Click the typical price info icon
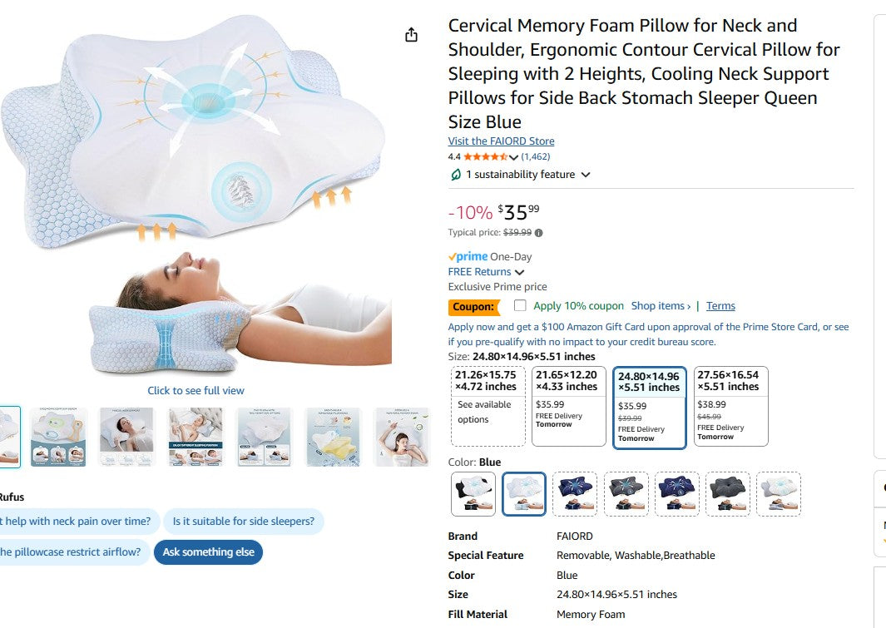 pos(539,233)
